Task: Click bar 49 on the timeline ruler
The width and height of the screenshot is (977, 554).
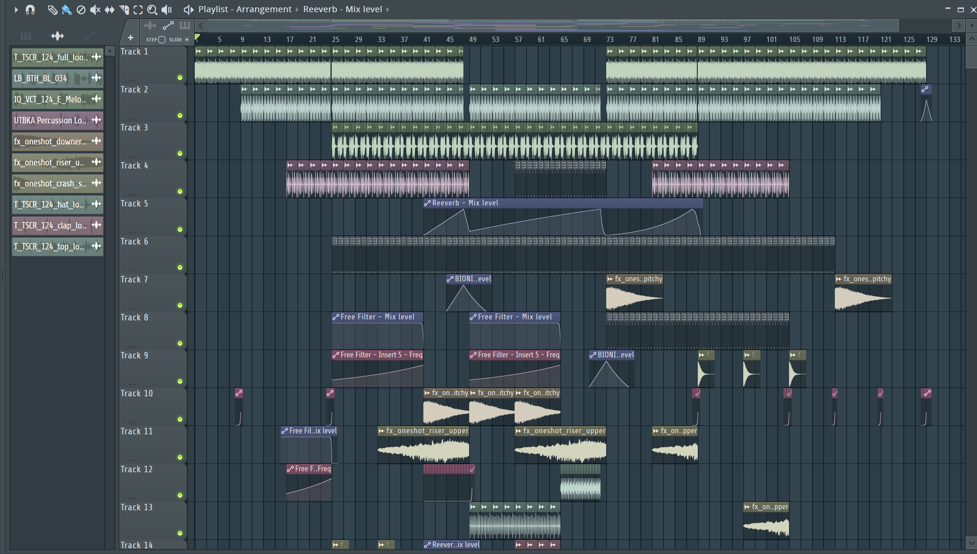Action: 472,40
